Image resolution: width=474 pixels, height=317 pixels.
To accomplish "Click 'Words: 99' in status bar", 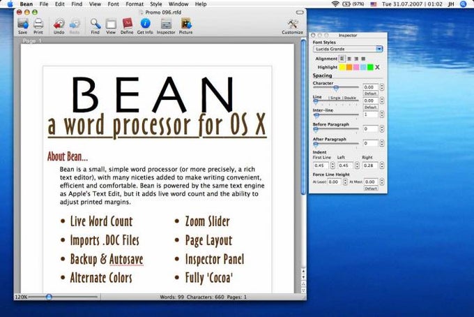I will 171,297.
